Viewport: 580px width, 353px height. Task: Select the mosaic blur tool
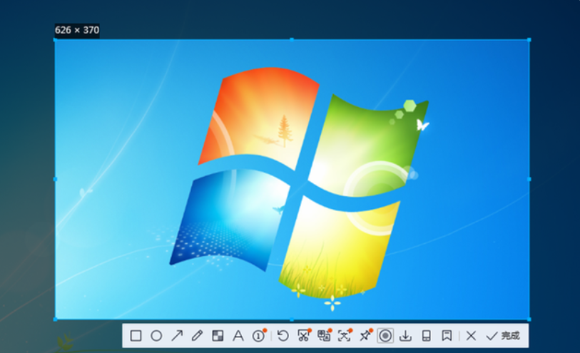click(218, 335)
